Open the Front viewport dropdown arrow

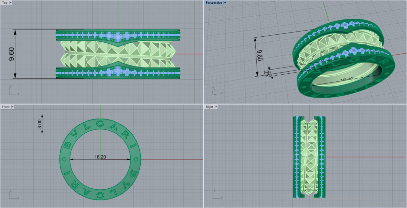[x=13, y=107]
